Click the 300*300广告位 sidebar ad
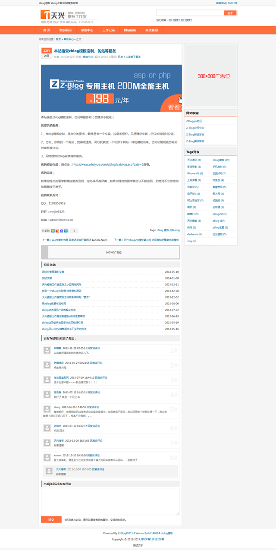The width and height of the screenshot is (276, 550). point(211,75)
